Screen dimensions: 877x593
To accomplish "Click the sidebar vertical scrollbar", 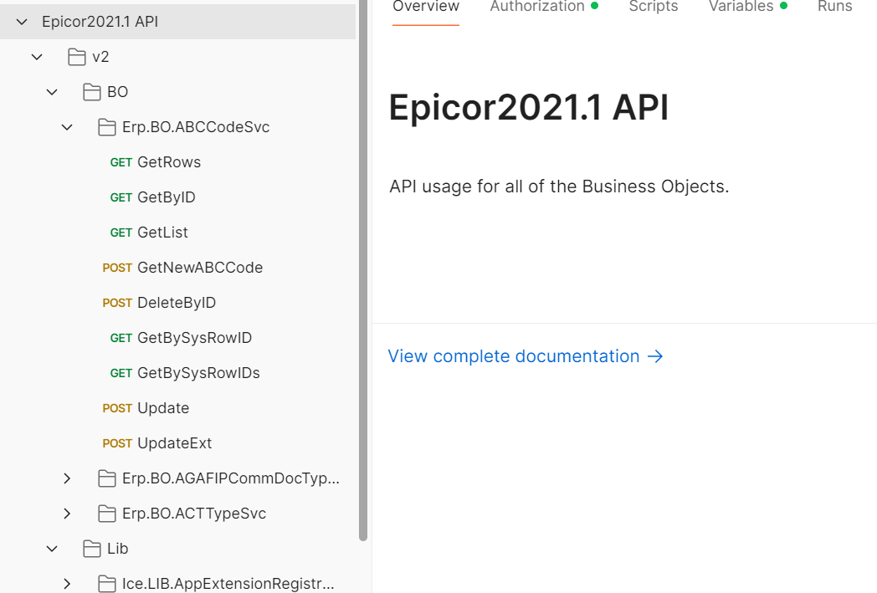I will (363, 270).
